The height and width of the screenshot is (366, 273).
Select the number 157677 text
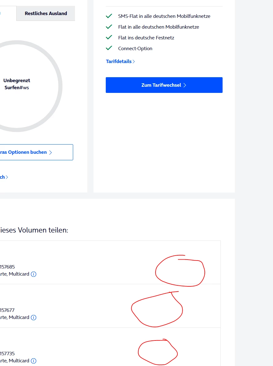click(x=7, y=310)
